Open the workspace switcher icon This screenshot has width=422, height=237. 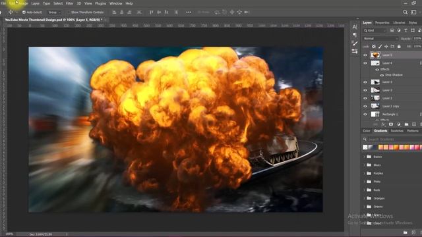[413, 12]
